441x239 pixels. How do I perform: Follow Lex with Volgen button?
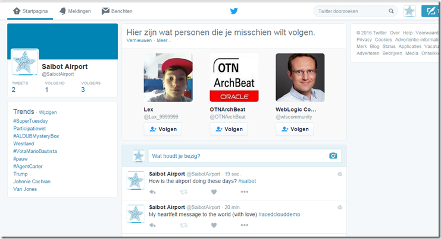point(163,129)
